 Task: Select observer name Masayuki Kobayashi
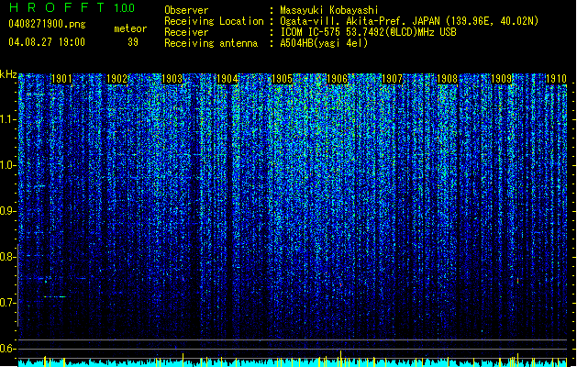[x=329, y=10]
